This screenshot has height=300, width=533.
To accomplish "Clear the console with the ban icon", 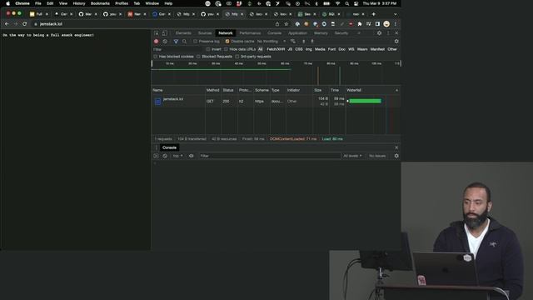I will point(165,156).
